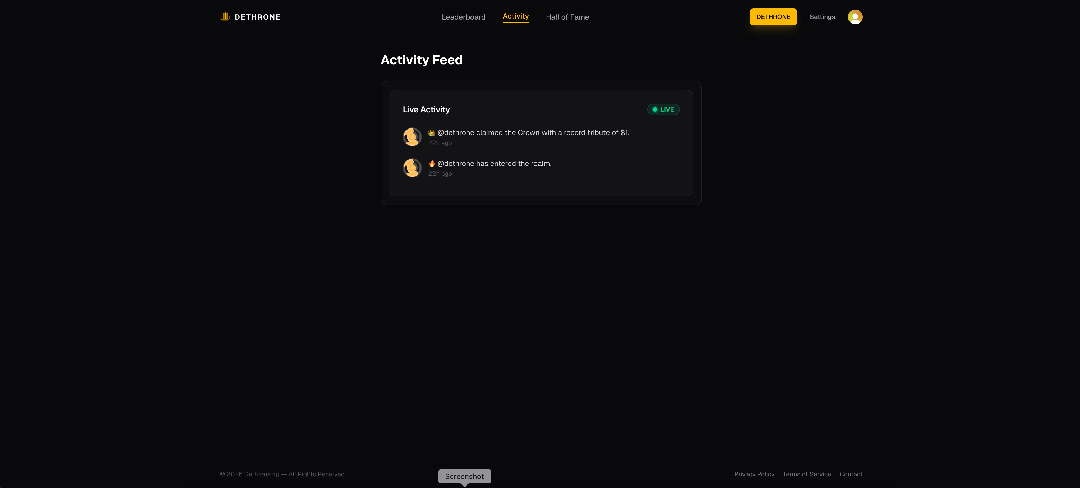Click the yellow DETHRONE button
This screenshot has height=488, width=1080.
coord(773,17)
